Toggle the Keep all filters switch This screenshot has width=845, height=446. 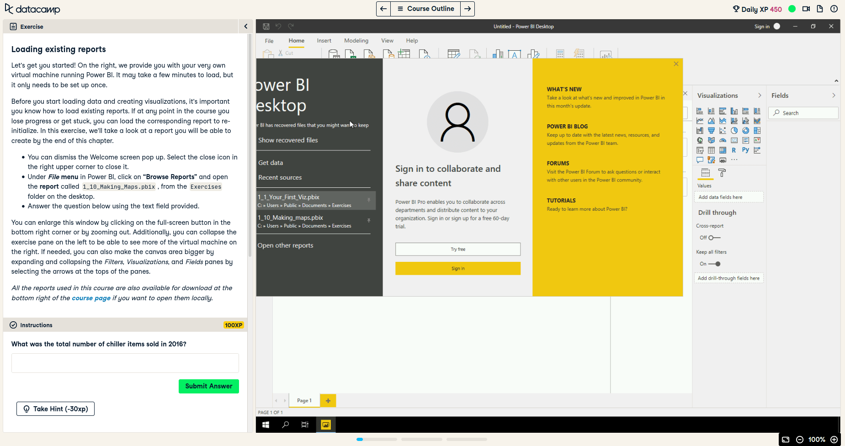[x=714, y=264]
